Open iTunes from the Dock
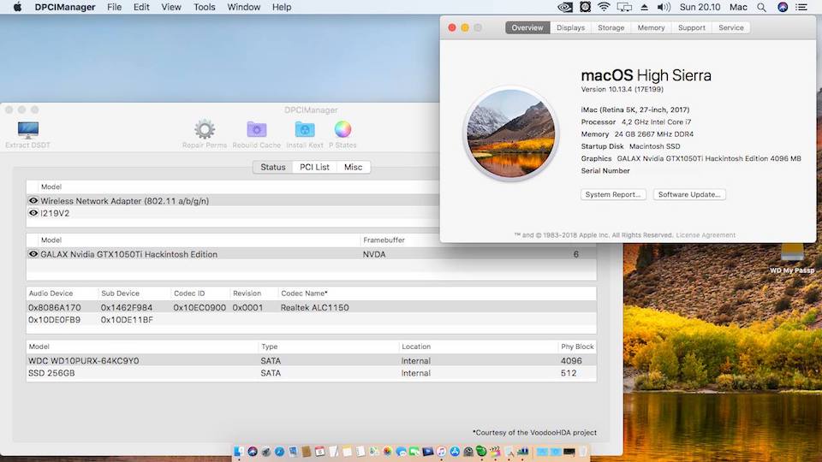 pos(441,451)
